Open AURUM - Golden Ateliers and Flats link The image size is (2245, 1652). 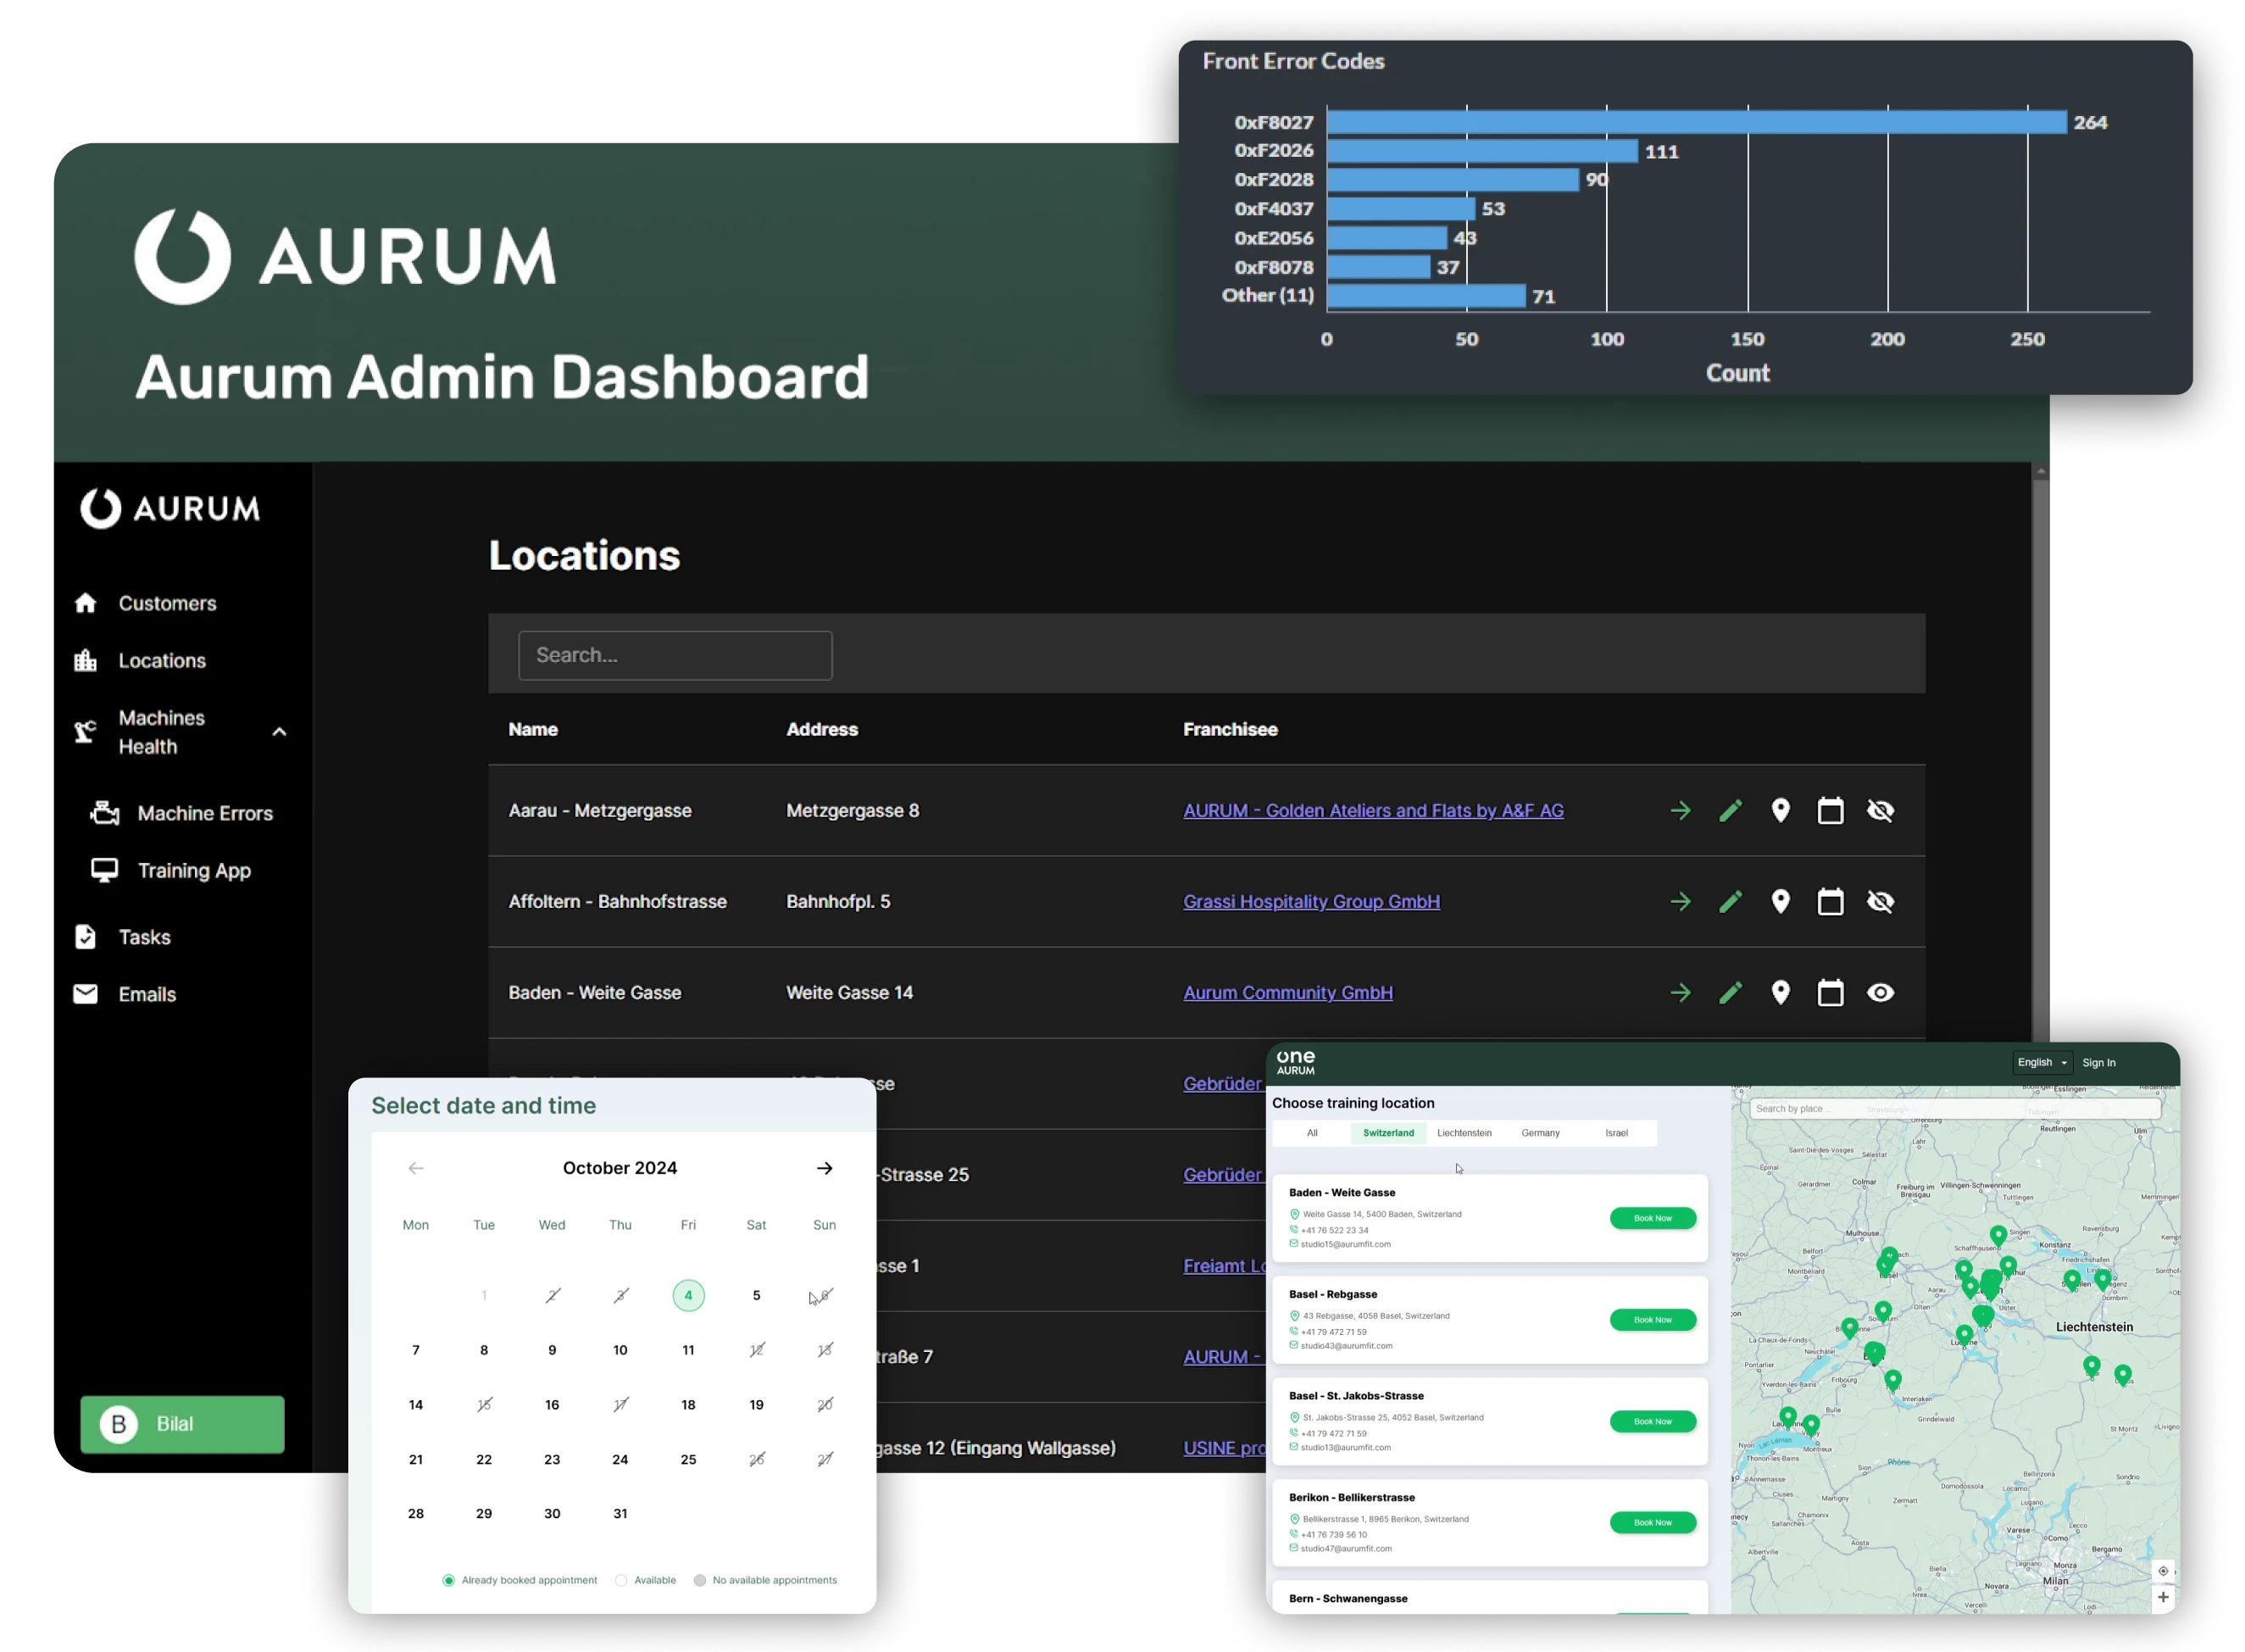1374,811
